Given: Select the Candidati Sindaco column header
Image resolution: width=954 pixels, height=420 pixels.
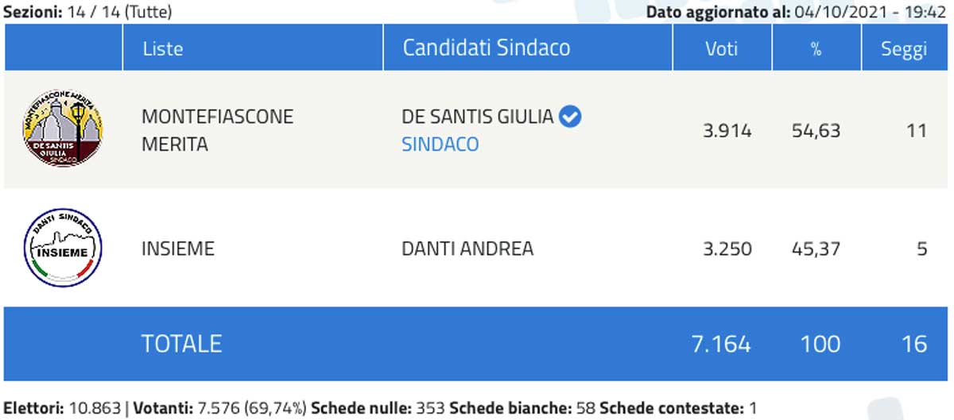Looking at the screenshot, I should [x=487, y=48].
